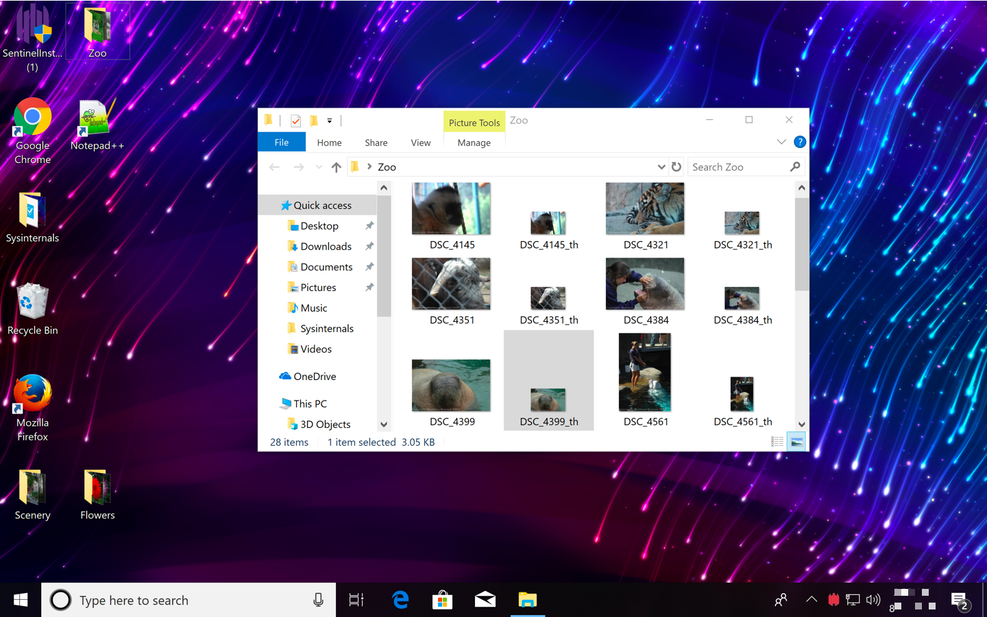Click the Properties icon in quick access toolbar
987x617 pixels.
295,121
